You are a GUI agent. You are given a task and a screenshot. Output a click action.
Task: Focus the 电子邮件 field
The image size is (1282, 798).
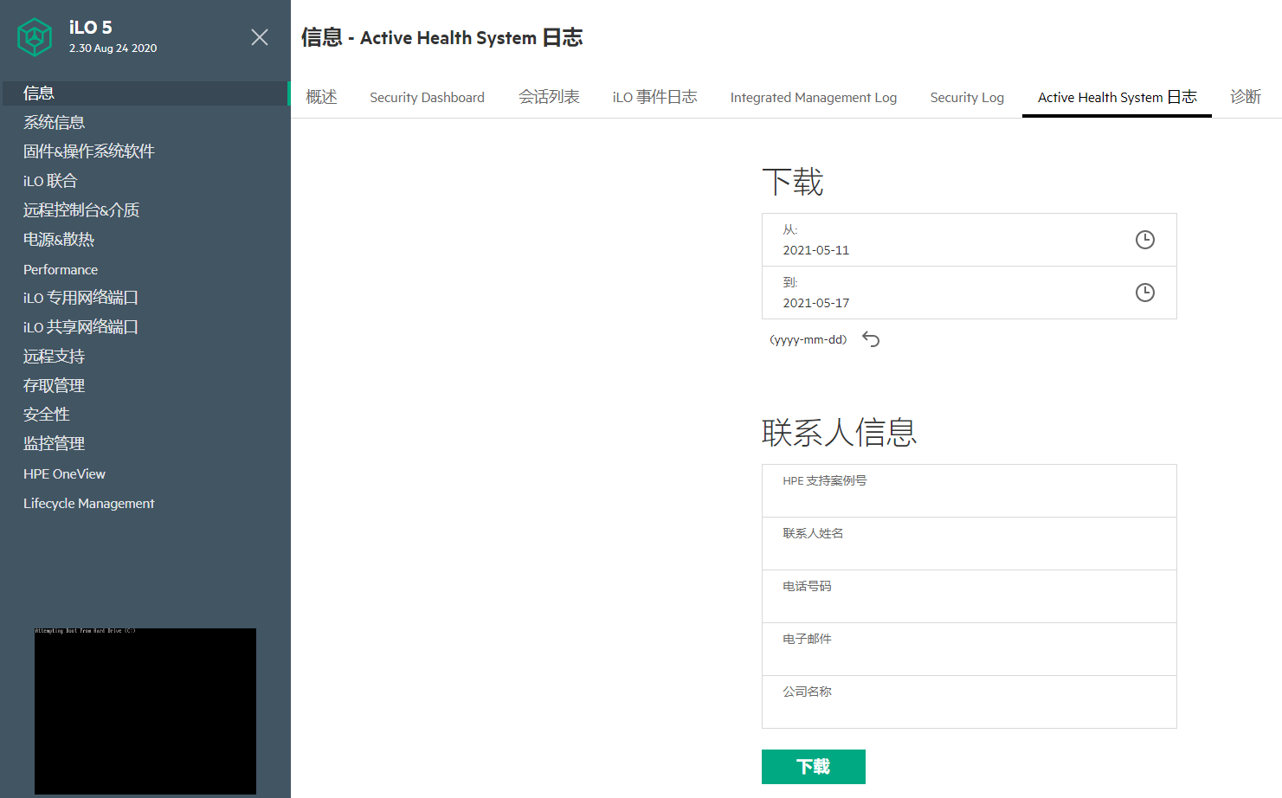[969, 649]
